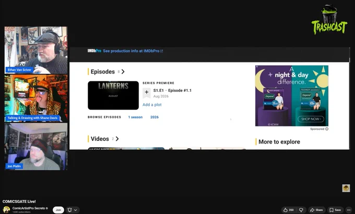Viewport: 355px width, 214px height.
Task: Click the More to explore heading
Action: coord(279,142)
